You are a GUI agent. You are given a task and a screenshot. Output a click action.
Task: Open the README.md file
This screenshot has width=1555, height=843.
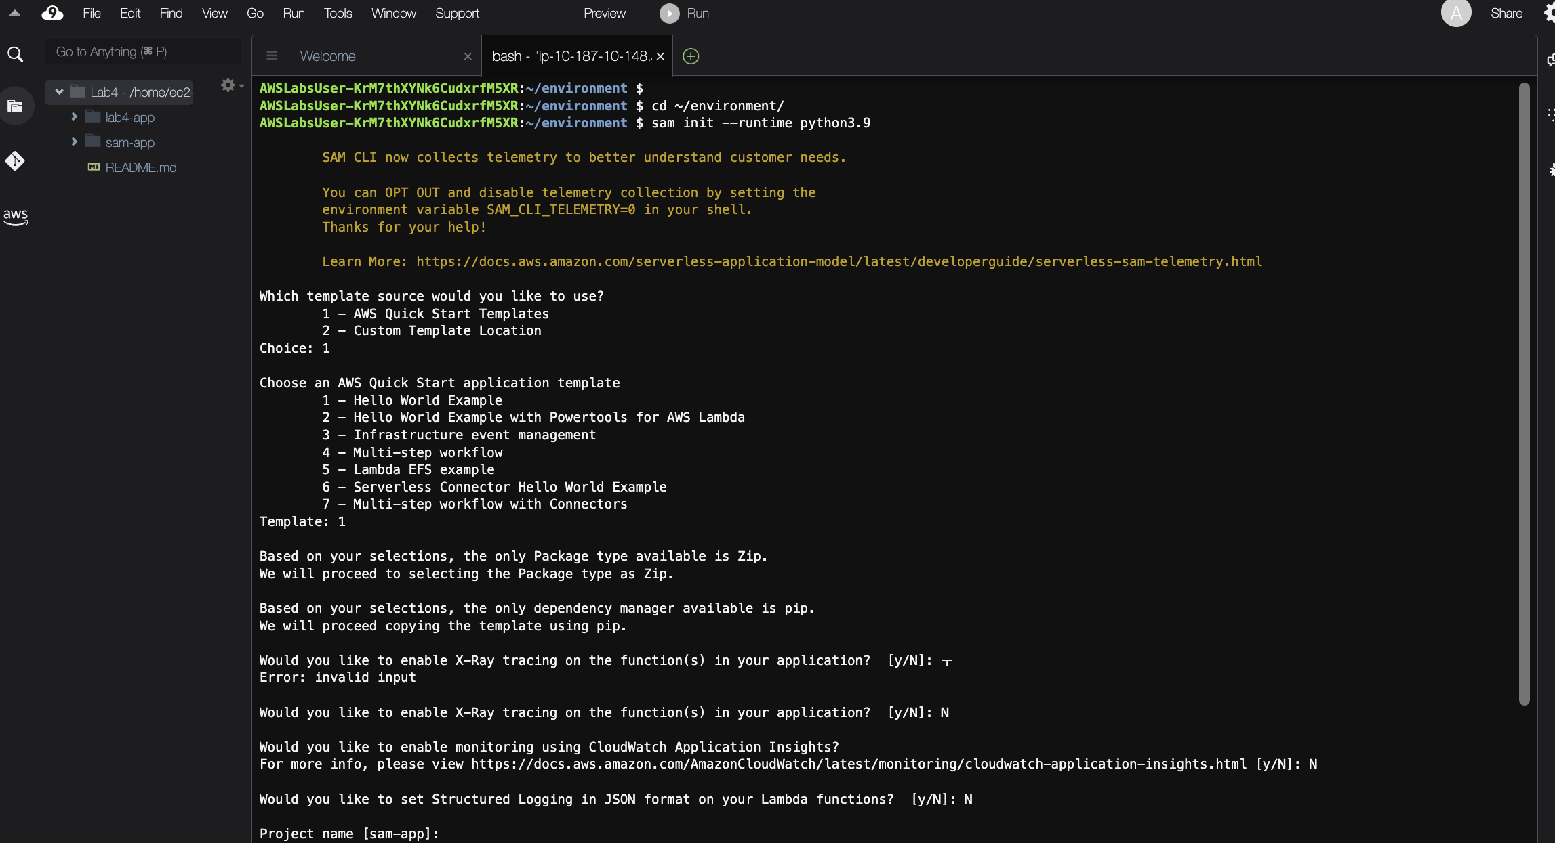(x=141, y=167)
